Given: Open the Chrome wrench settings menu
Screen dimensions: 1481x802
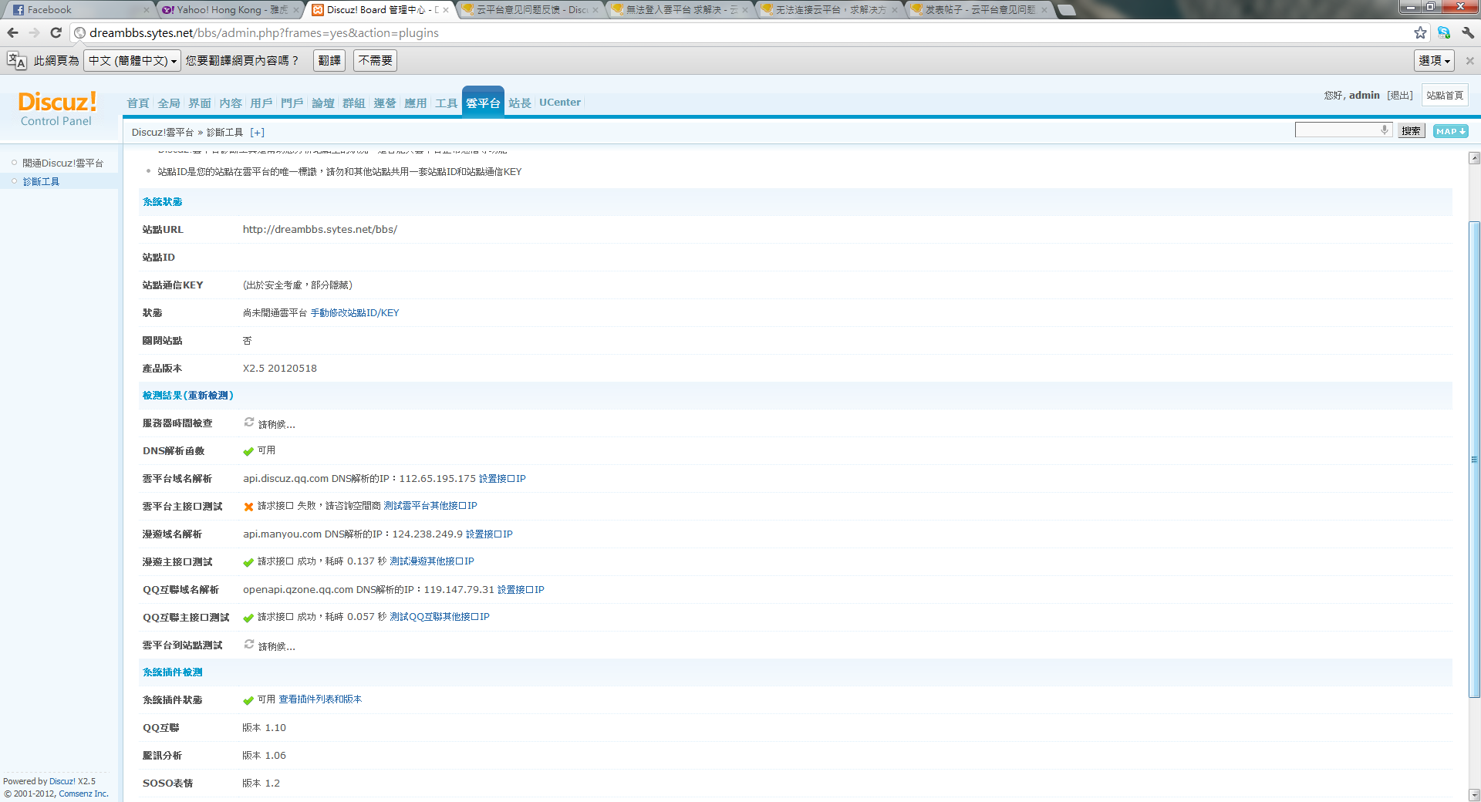Looking at the screenshot, I should [x=1467, y=32].
